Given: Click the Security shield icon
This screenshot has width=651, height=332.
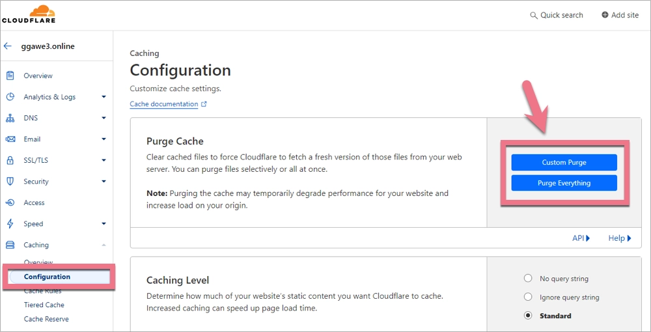Looking at the screenshot, I should [x=10, y=182].
